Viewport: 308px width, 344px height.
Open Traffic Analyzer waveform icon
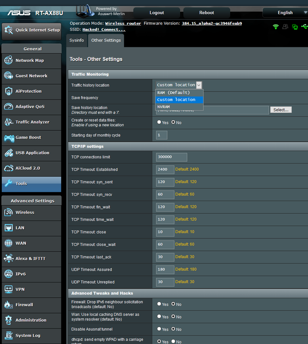click(x=9, y=122)
